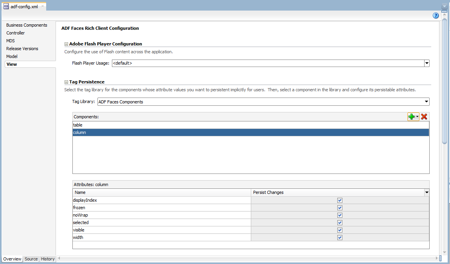Toggle Persist Changes for frozen
The image size is (450, 264).
tap(340, 208)
